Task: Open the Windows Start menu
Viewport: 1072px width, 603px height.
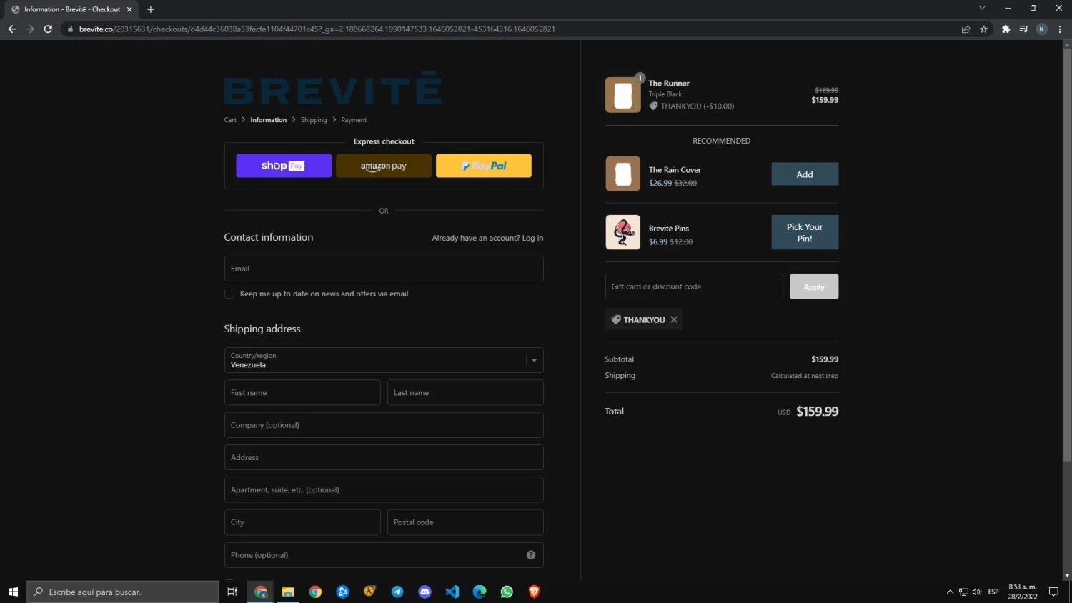Action: pos(13,592)
